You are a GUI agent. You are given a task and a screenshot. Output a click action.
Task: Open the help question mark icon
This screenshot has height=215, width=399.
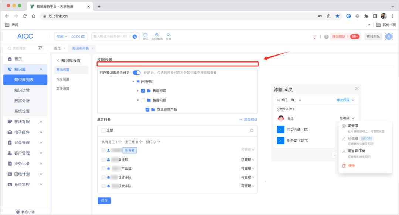coord(327,36)
